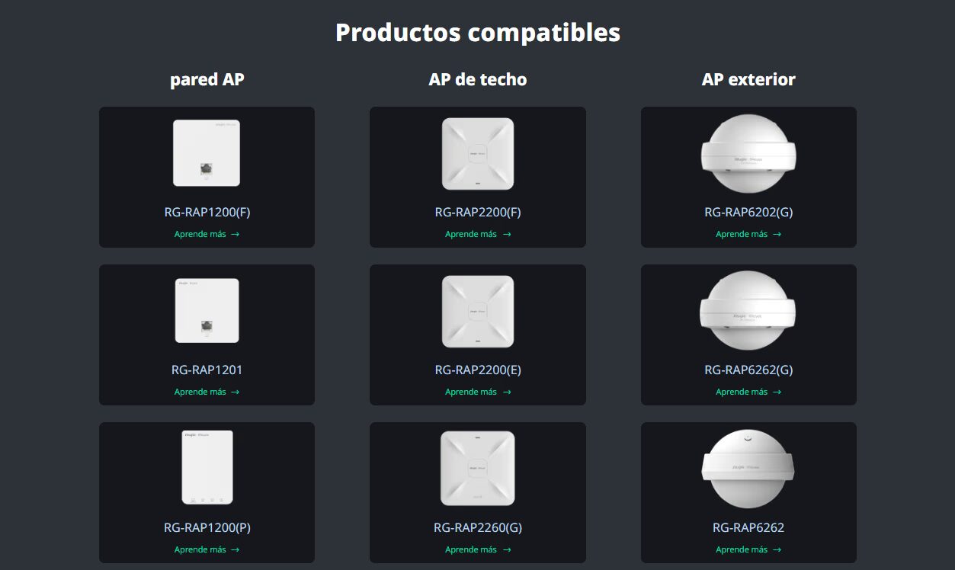Click the AP exterior column heading

click(x=748, y=79)
